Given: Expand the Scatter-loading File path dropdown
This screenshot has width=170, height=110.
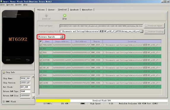Looking at the screenshot, I should pyautogui.click(x=142, y=31).
